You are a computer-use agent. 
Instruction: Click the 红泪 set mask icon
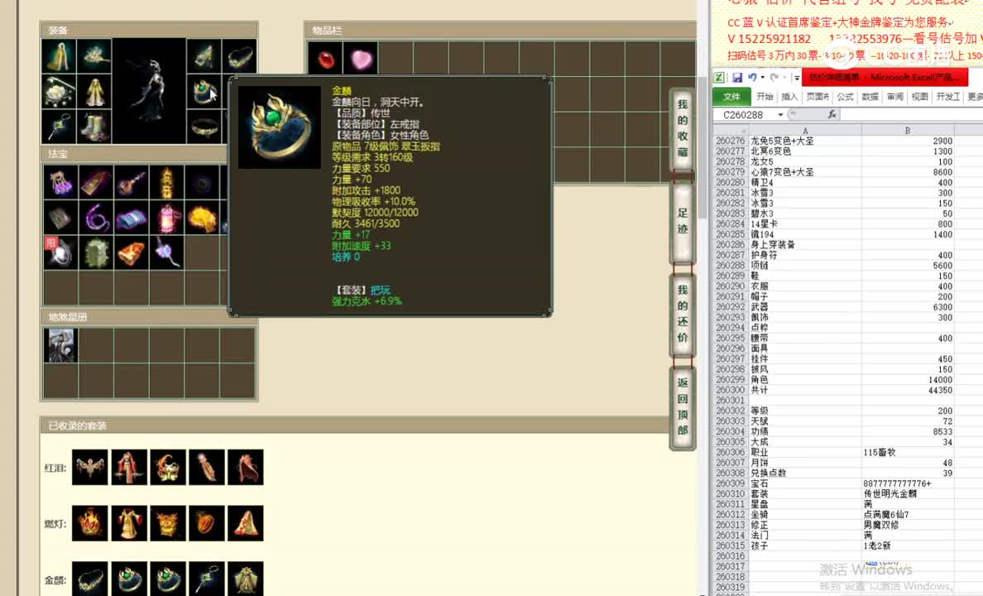pos(167,467)
